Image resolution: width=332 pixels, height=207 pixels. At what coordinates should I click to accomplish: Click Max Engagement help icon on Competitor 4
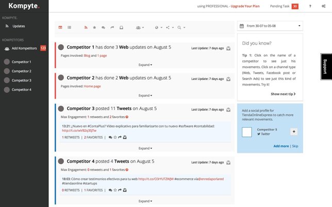(x=127, y=170)
